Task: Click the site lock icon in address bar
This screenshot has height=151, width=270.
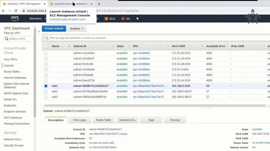Action: click(24, 10)
